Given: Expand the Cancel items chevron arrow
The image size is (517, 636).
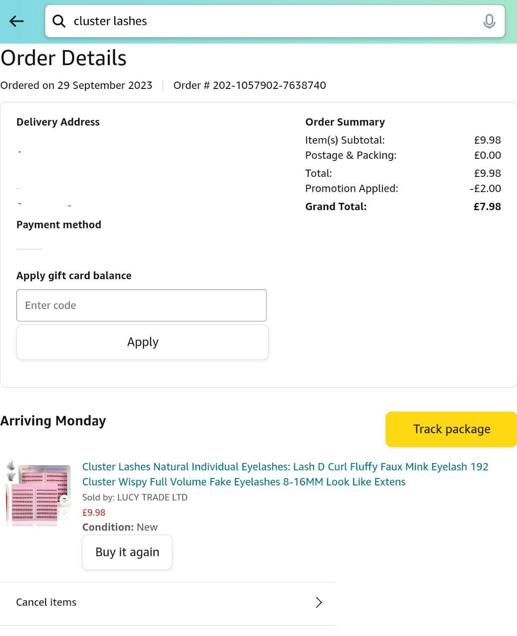Looking at the screenshot, I should click(319, 602).
